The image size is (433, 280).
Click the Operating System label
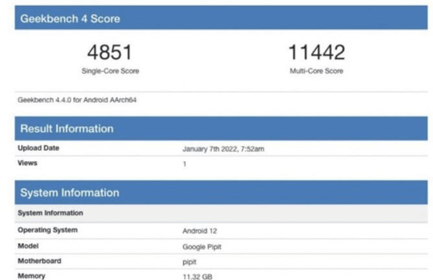point(47,230)
